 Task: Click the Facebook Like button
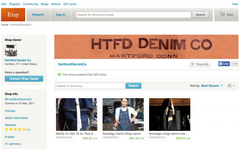coord(224,64)
